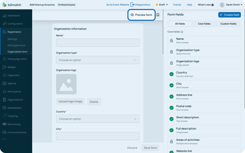Click the panel toggle icon beside Preview form

(x=158, y=15)
